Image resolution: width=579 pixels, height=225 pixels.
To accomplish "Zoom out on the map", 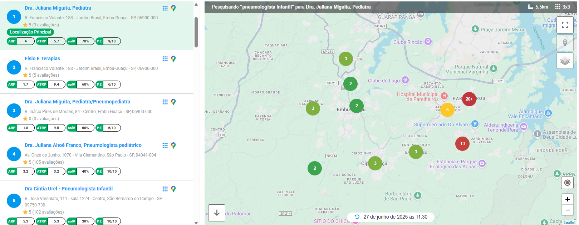I will point(567,210).
